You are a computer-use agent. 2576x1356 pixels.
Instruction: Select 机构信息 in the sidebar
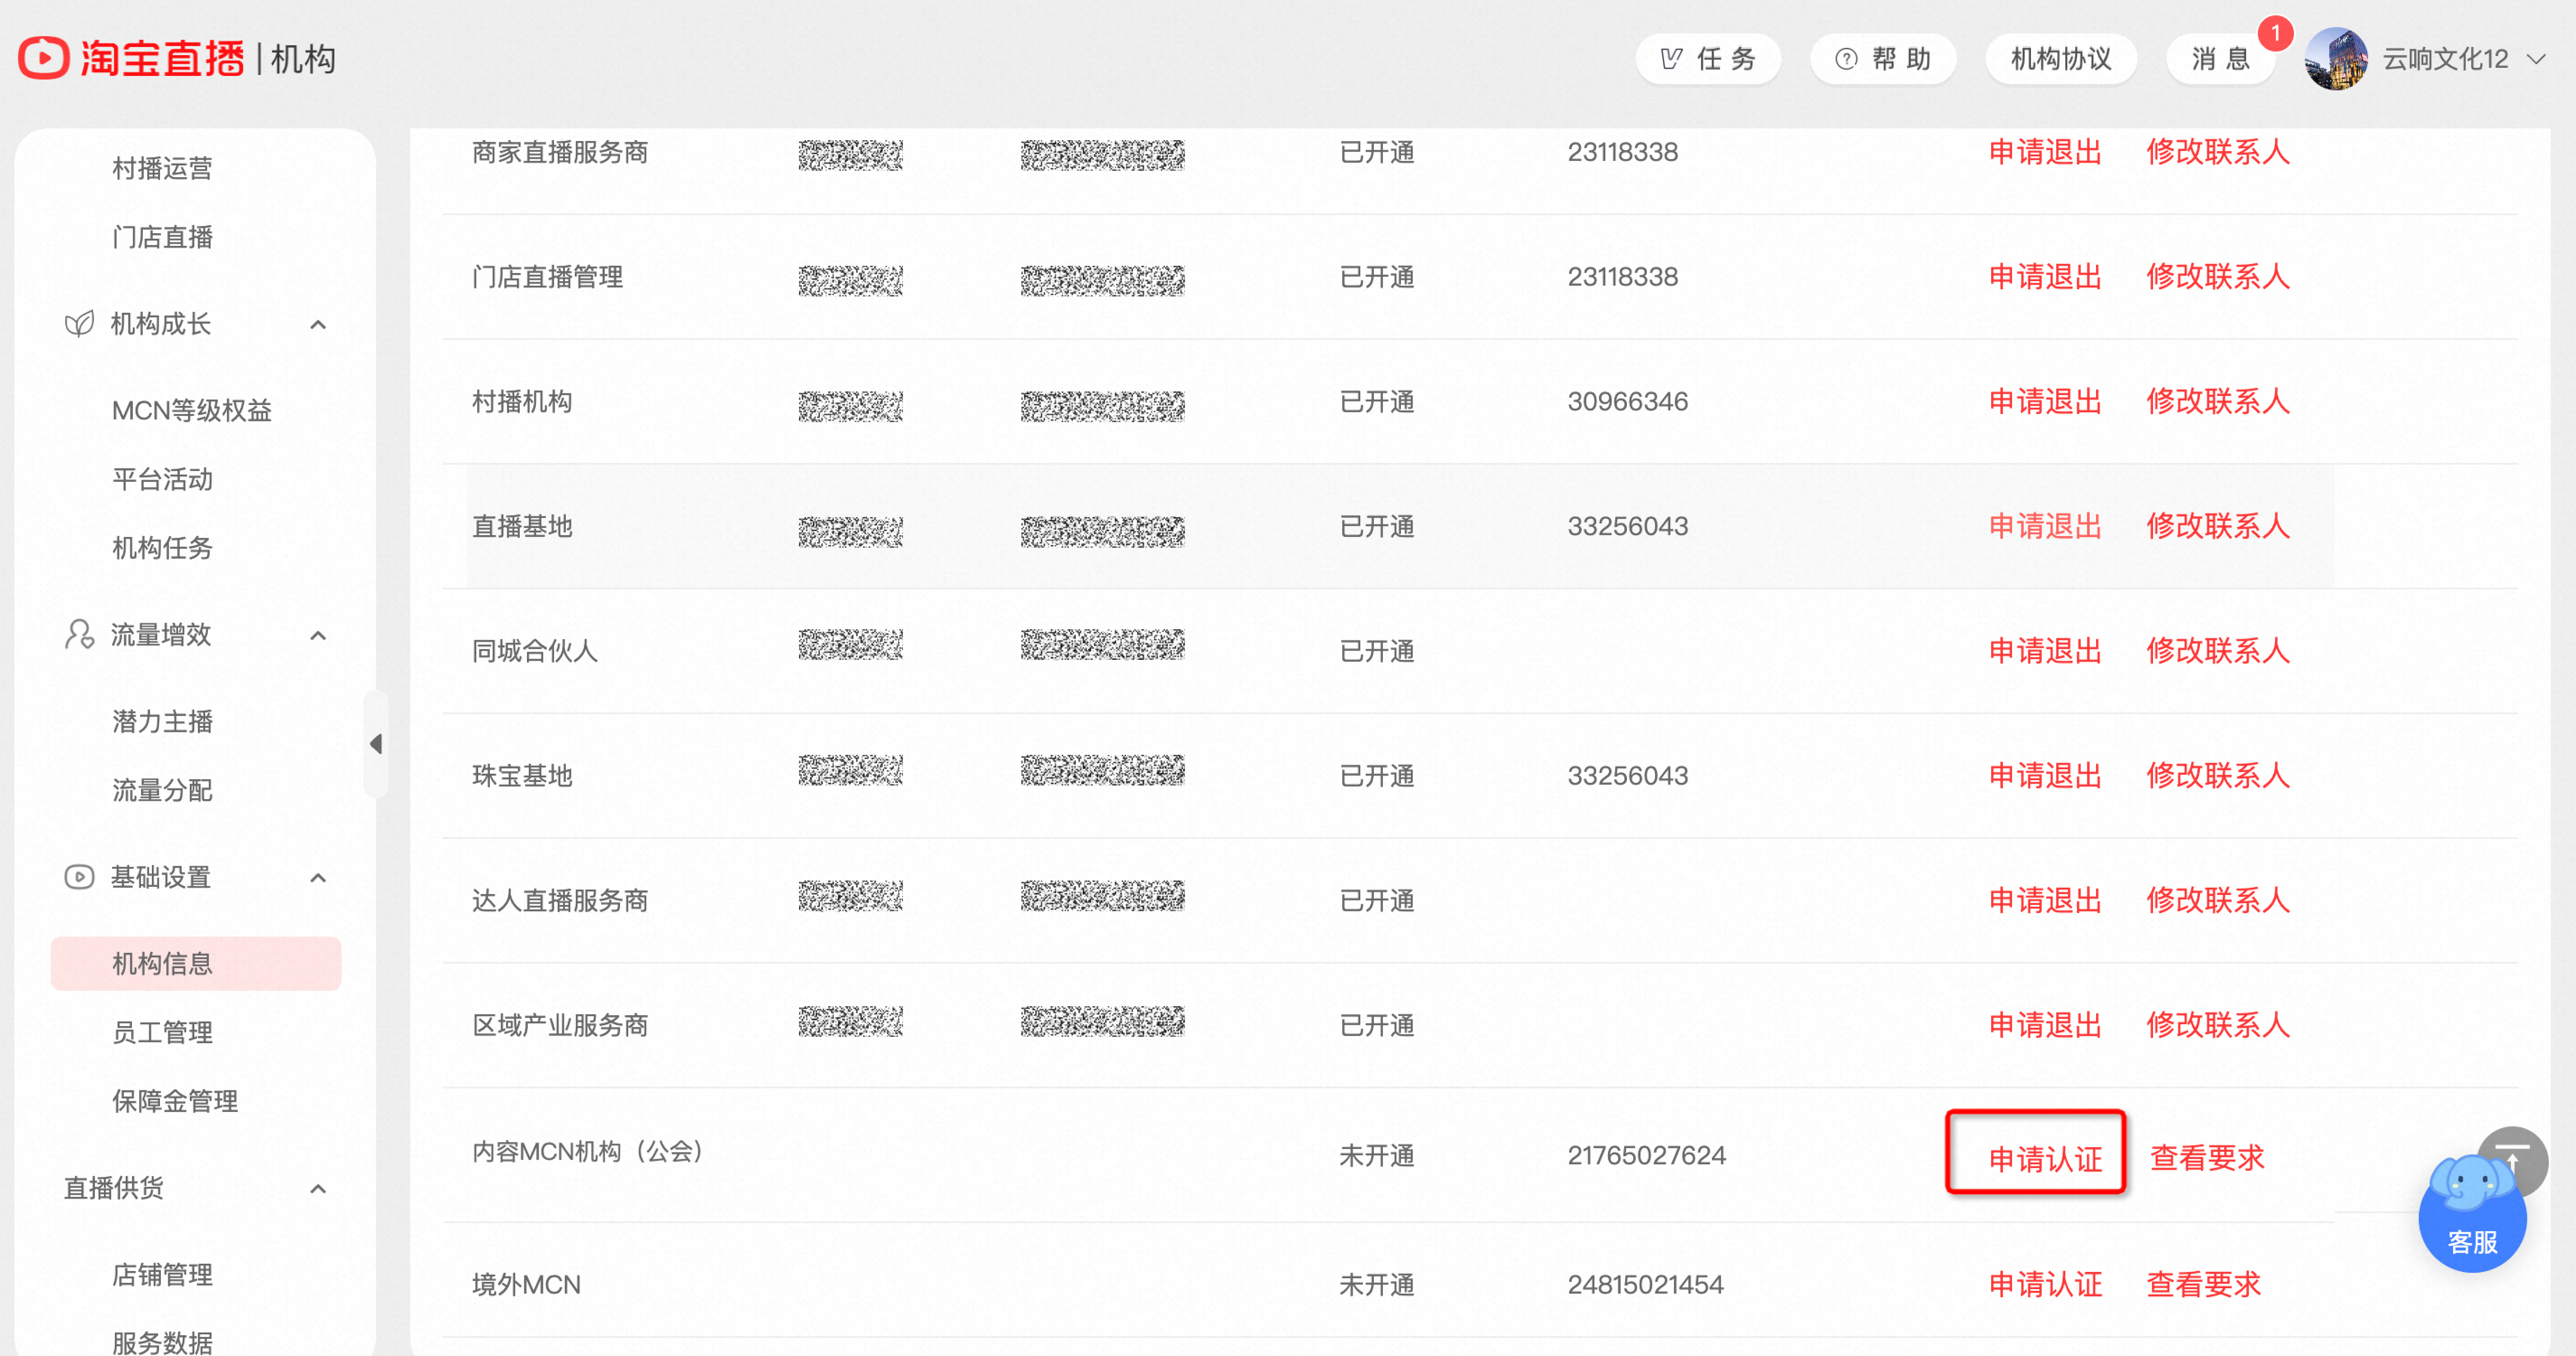point(196,963)
